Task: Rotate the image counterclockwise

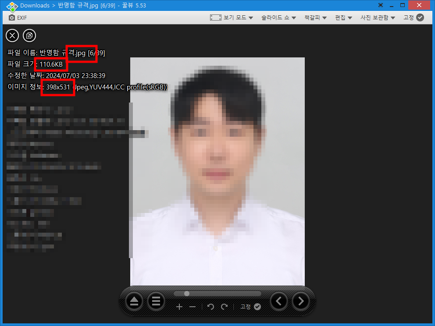Action: 210,307
